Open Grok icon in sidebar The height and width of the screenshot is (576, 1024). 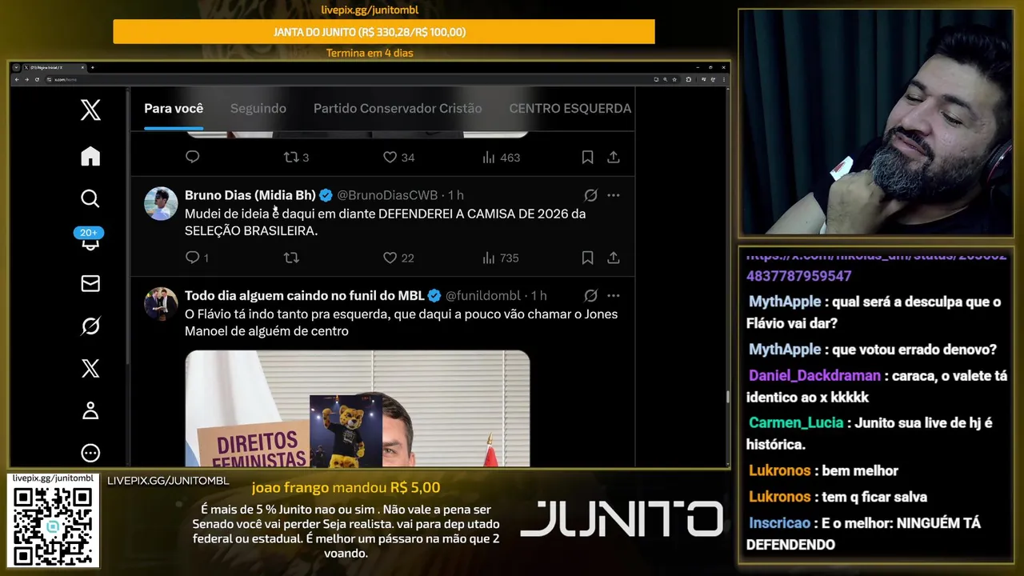tap(90, 326)
